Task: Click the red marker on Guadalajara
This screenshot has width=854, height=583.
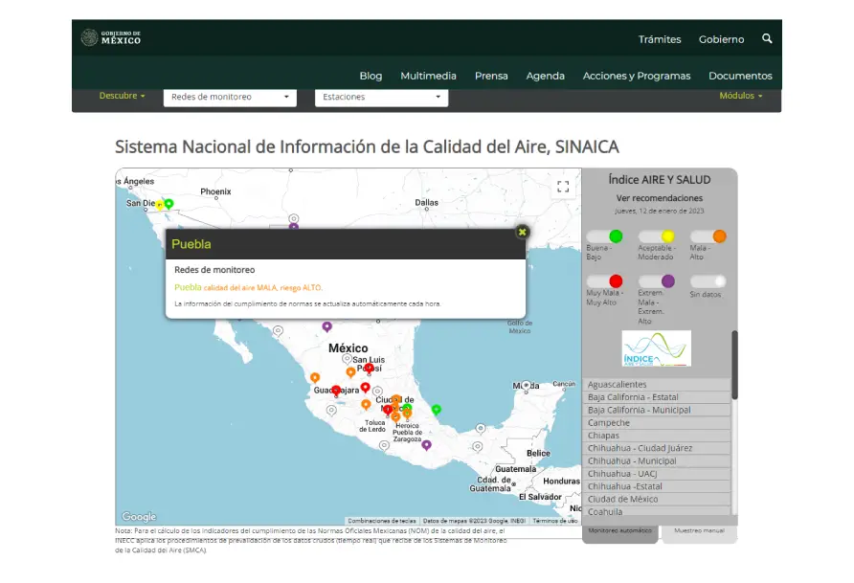Action: (x=336, y=391)
